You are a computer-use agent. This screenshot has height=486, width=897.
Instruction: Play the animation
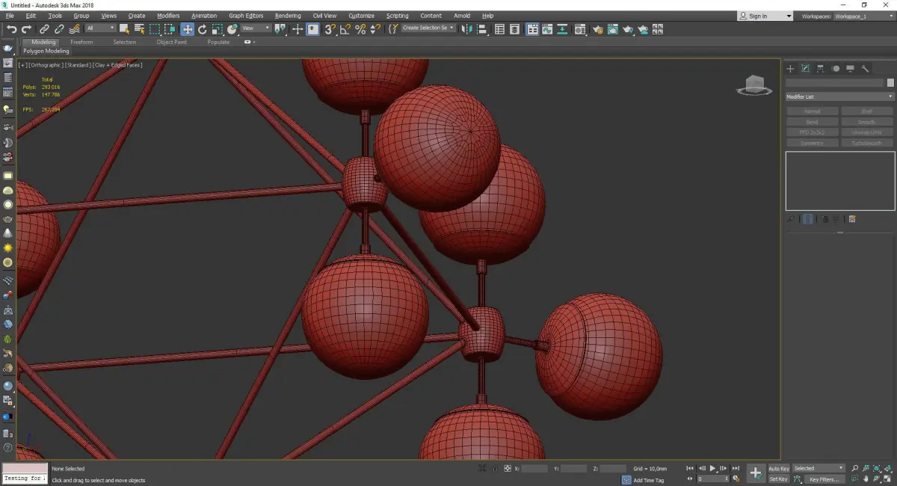point(712,468)
